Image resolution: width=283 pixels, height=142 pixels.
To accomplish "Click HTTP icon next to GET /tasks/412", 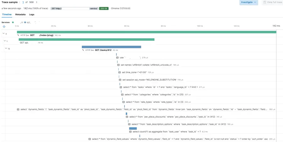I will (84, 50).
